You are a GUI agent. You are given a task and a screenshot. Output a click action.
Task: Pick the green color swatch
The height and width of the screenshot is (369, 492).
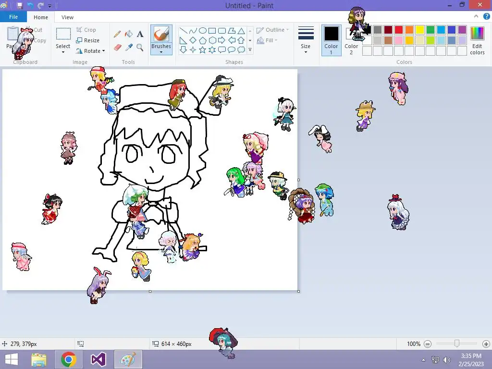pos(430,30)
